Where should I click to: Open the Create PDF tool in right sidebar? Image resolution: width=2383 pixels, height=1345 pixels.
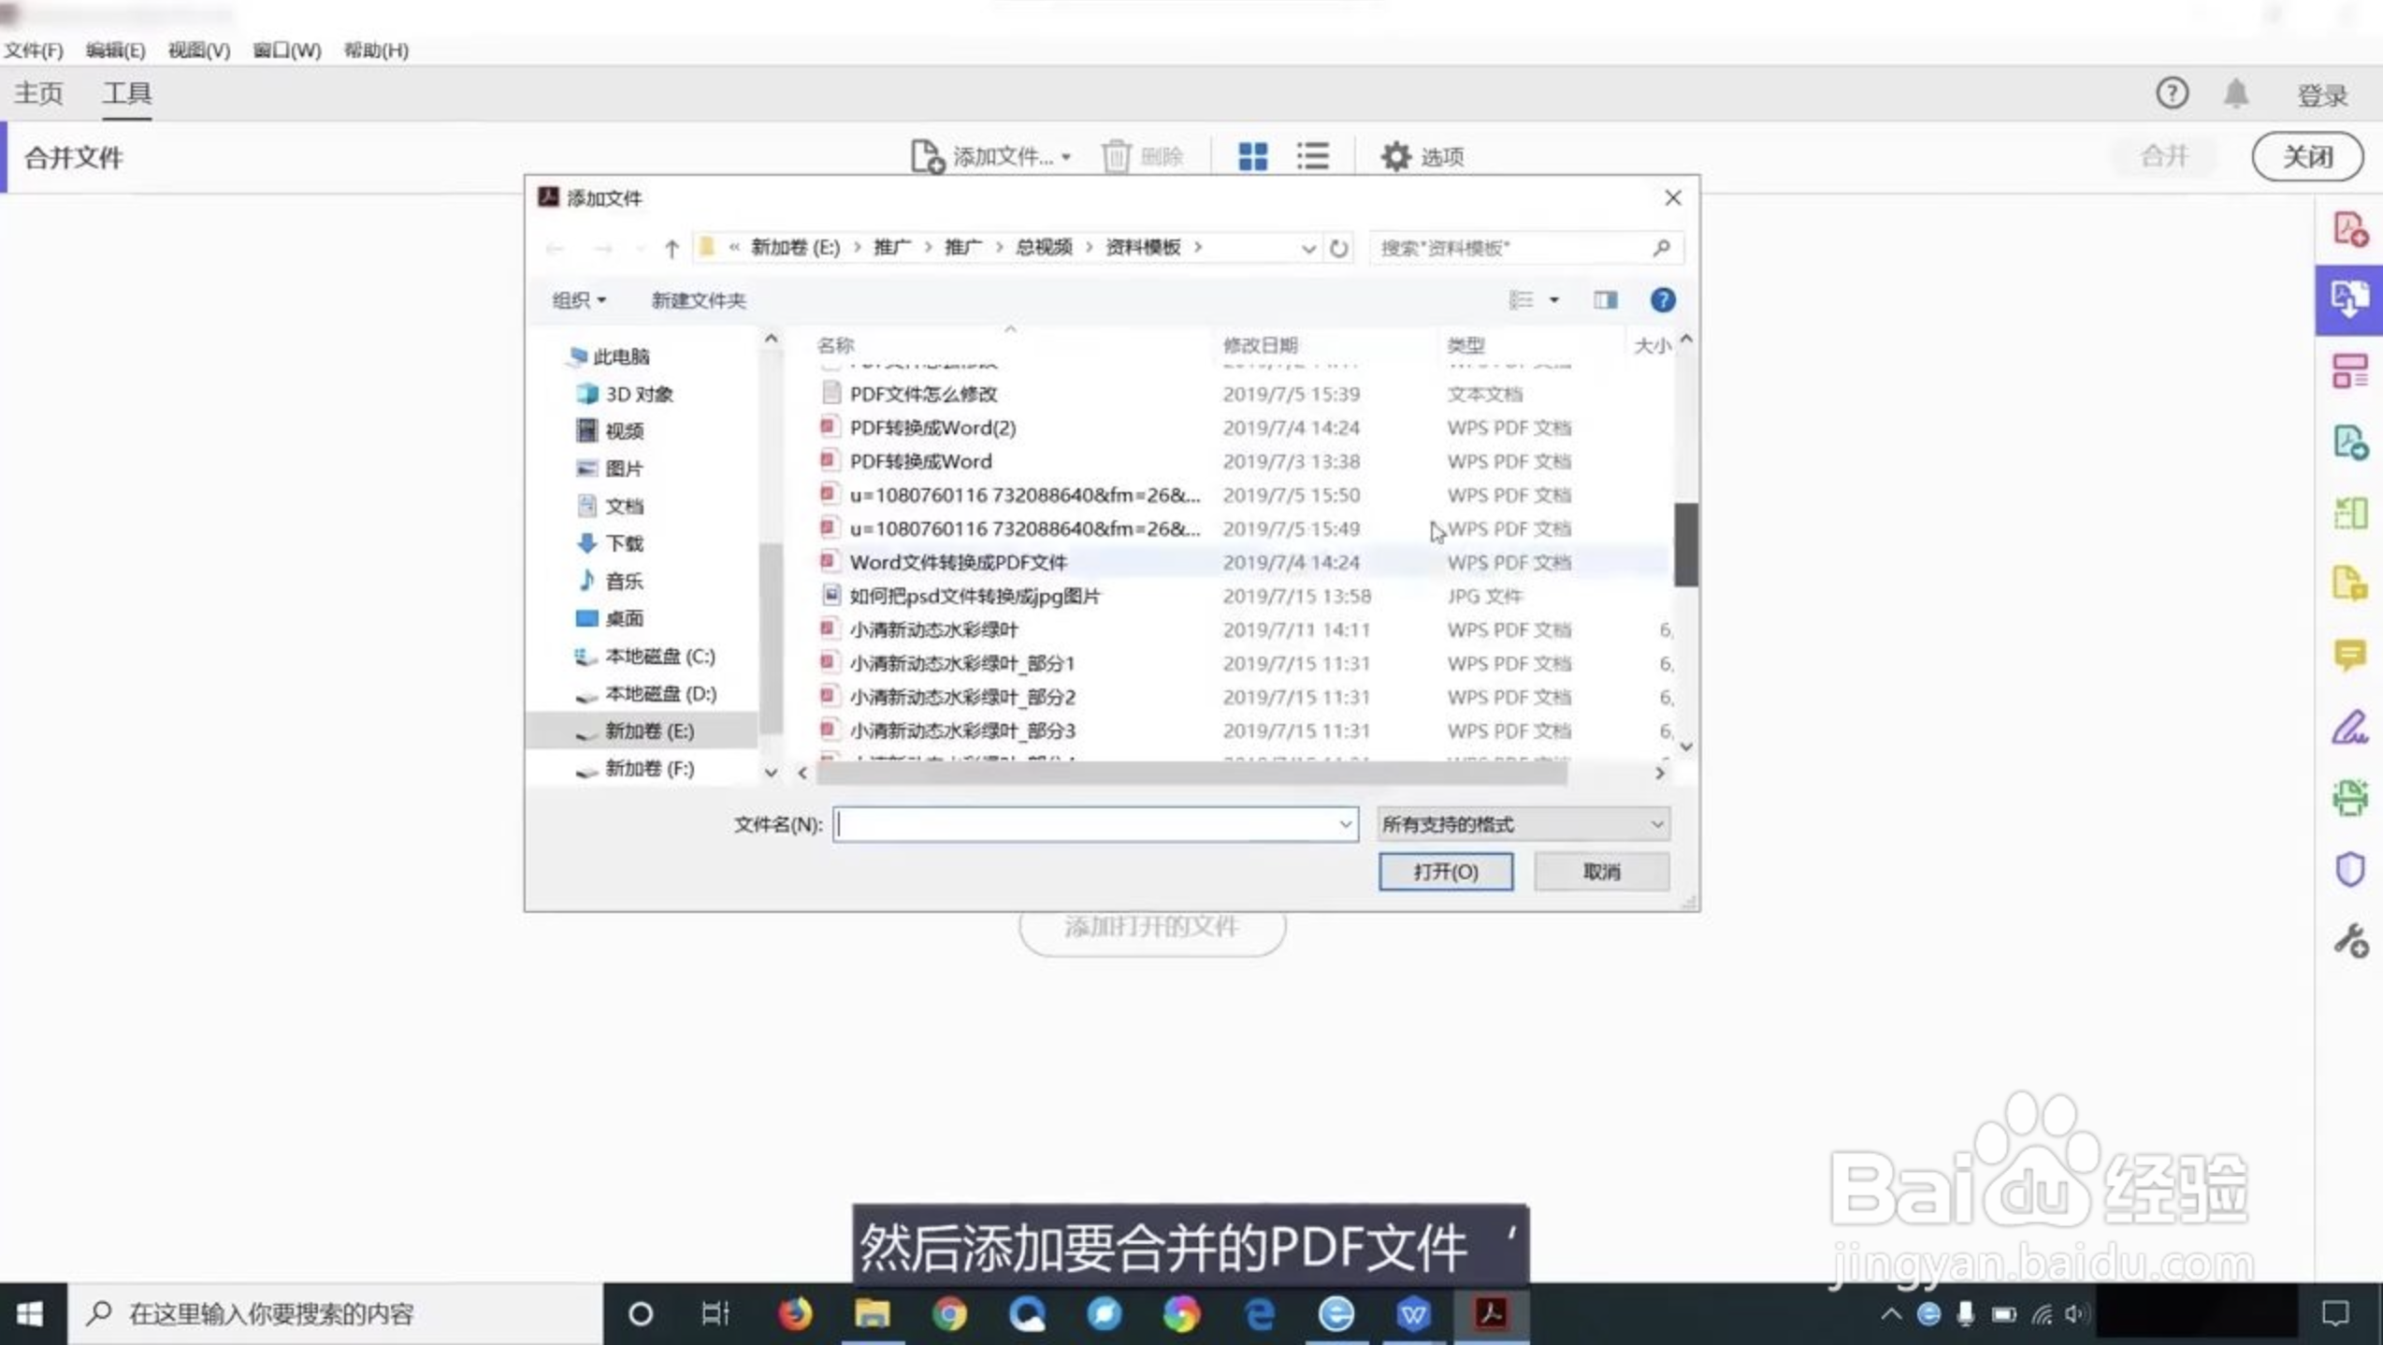2350,227
